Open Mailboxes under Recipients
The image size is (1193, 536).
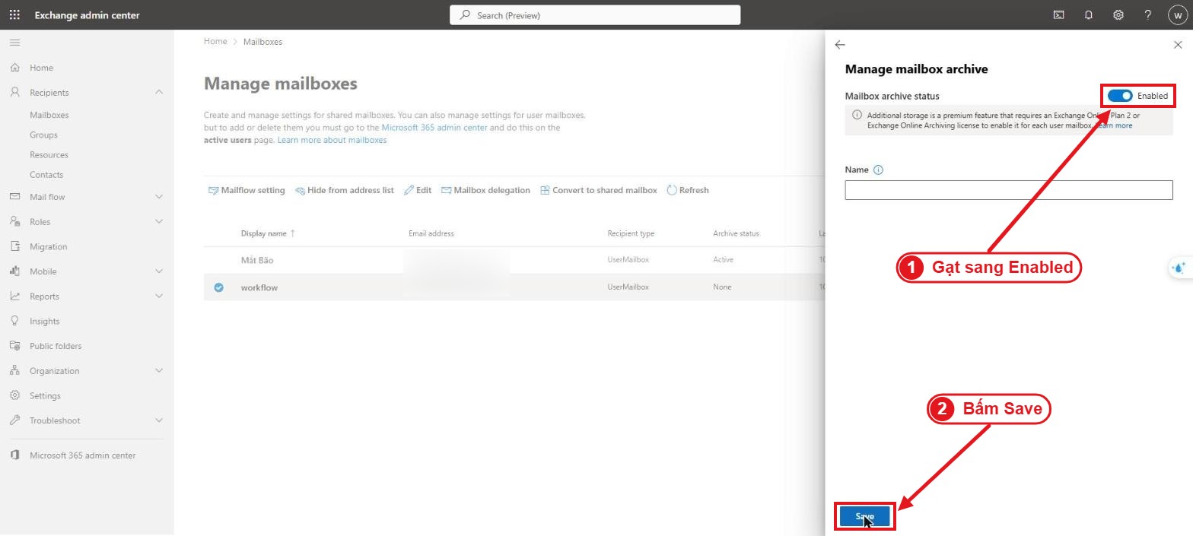pos(49,115)
